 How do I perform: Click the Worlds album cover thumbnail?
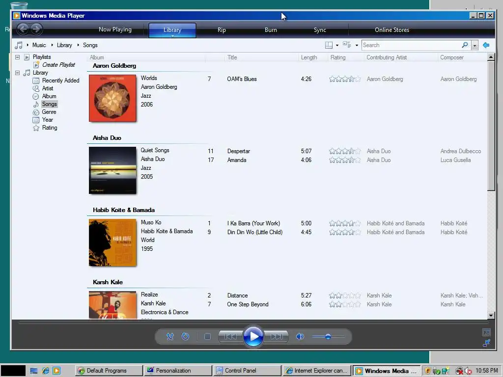pos(112,98)
